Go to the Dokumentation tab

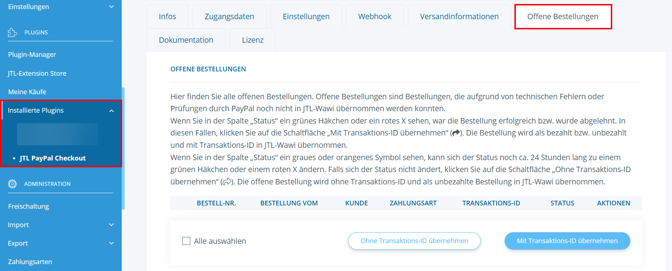(x=186, y=40)
